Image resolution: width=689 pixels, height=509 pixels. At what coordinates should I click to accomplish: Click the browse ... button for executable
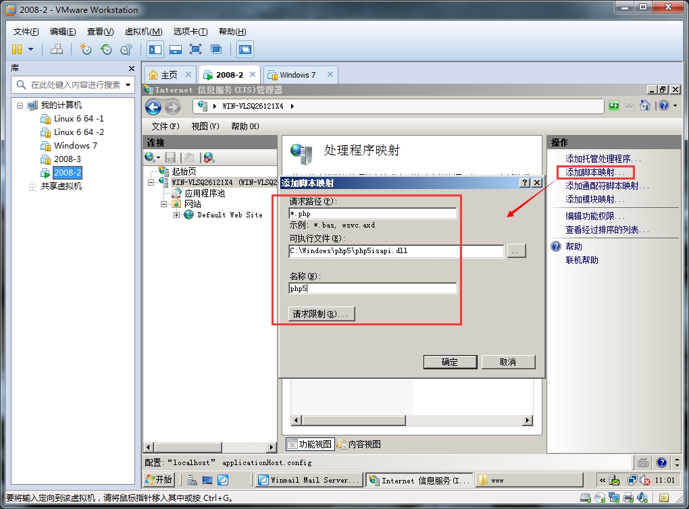click(x=516, y=250)
